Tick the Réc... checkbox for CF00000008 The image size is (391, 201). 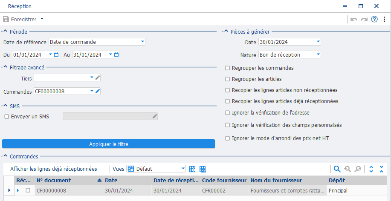point(28,190)
